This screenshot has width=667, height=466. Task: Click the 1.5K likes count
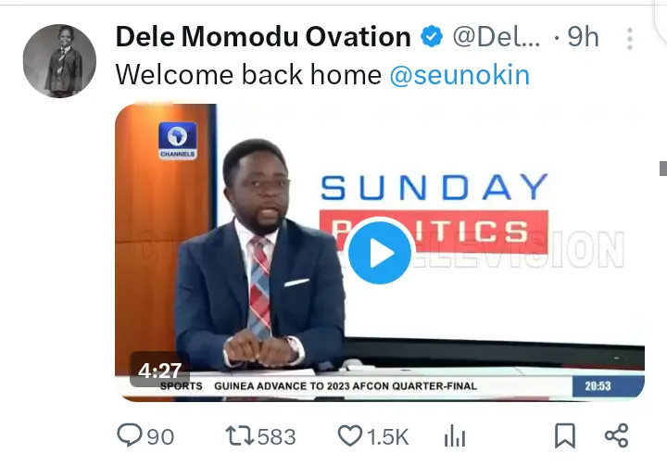click(x=387, y=436)
